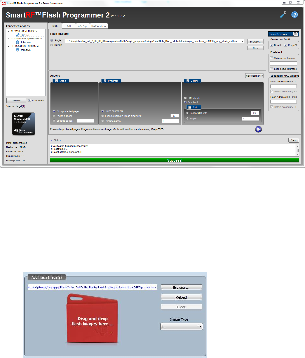
Task: Click Clear button under flash image Browse
Action: click(255, 48)
